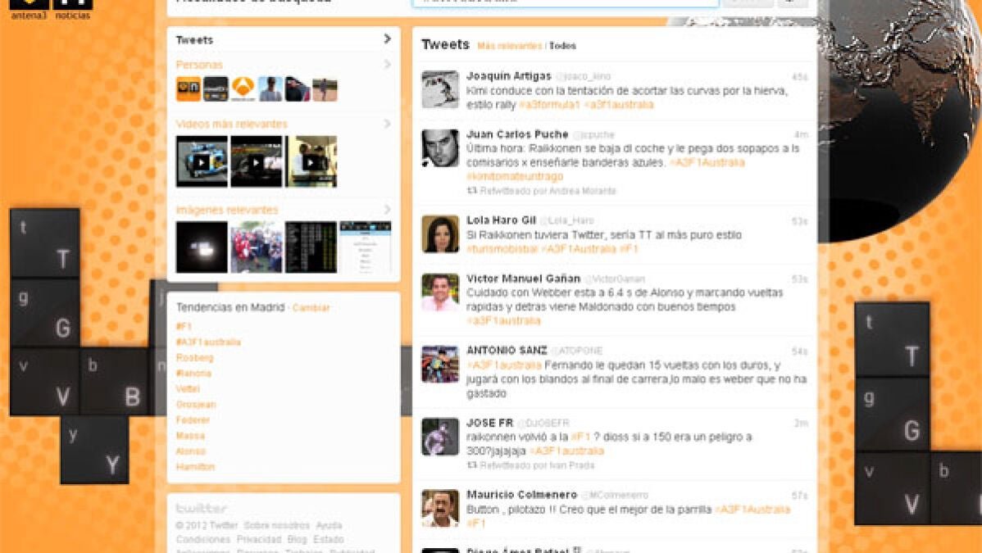Switch to the Más relevantes tweets filter
Screen dimensions: 982x553
[x=509, y=46]
